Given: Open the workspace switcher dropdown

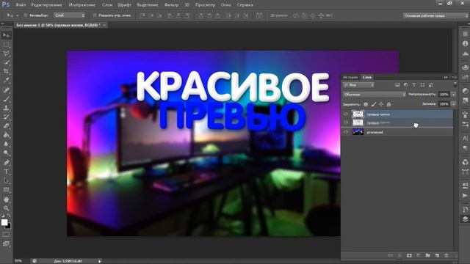Looking at the screenshot, I should 435,15.
